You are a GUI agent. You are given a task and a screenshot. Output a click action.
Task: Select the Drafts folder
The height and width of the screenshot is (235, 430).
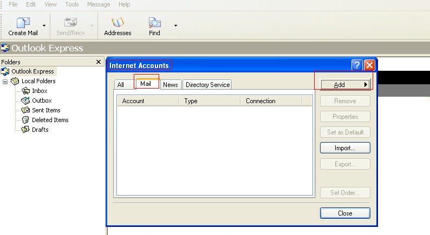tap(40, 130)
